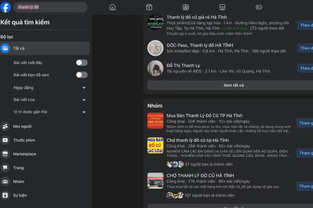This screenshot has height=208, width=313.
Task: Open the Reels video icon in top bar
Action: coord(149,7)
